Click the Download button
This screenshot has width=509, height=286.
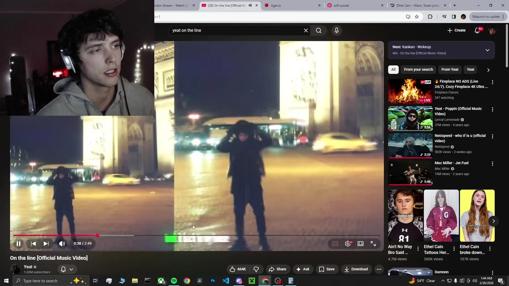pyautogui.click(x=356, y=269)
